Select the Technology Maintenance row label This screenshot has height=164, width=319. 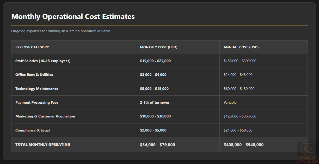tap(37, 89)
